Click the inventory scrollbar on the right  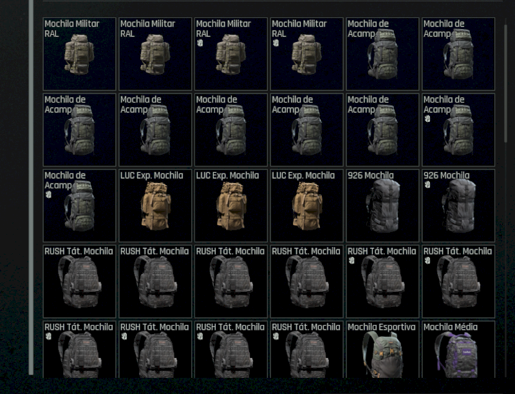506,83
